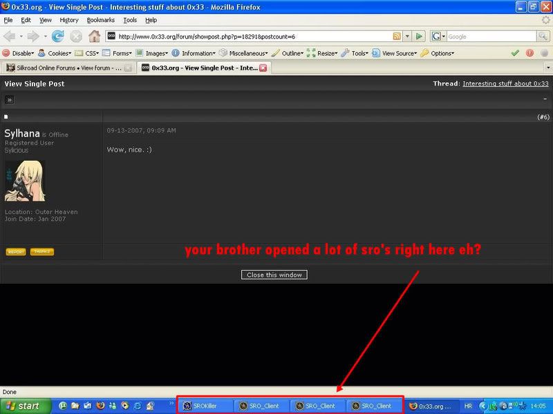Click the minus collapse icon under the Thread link
Image resolution: width=553 pixels, height=414 pixels.
pos(545,99)
